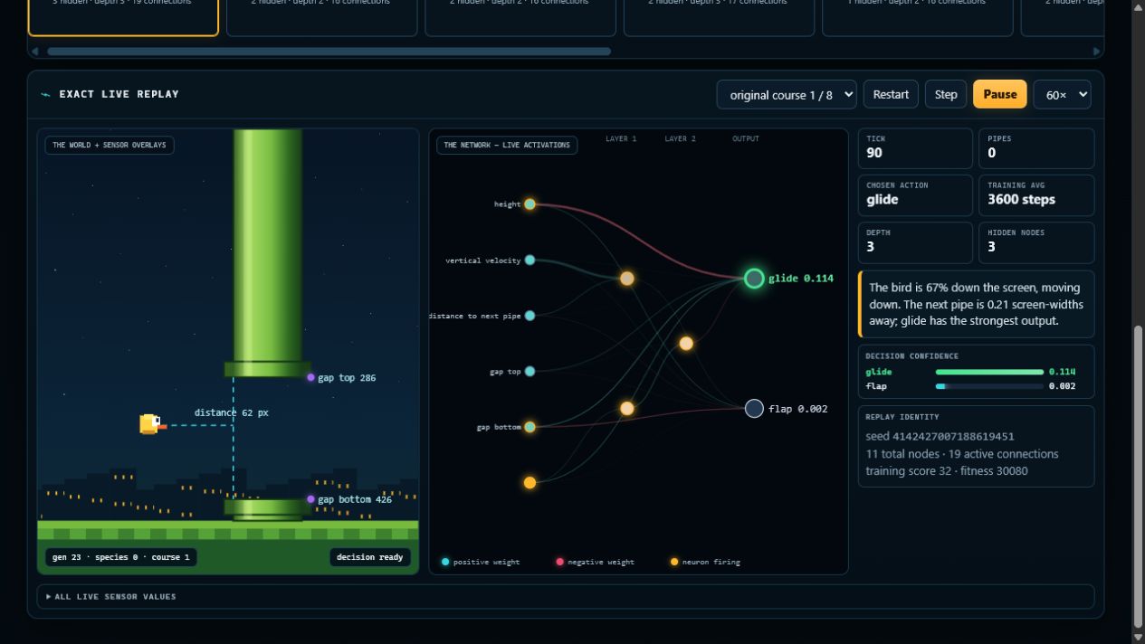The height and width of the screenshot is (644, 1145).
Task: Click the Layer 2 hidden neuron
Action: click(x=686, y=344)
